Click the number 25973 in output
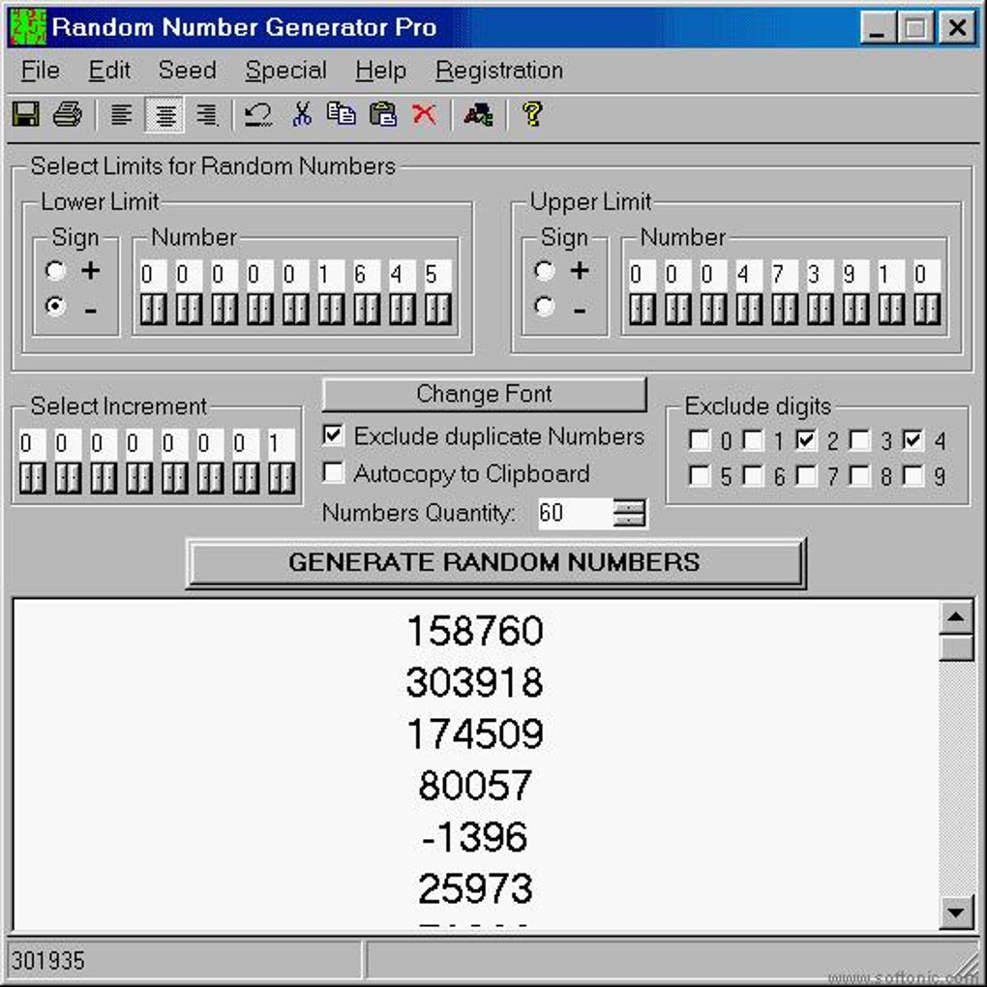 (x=474, y=889)
